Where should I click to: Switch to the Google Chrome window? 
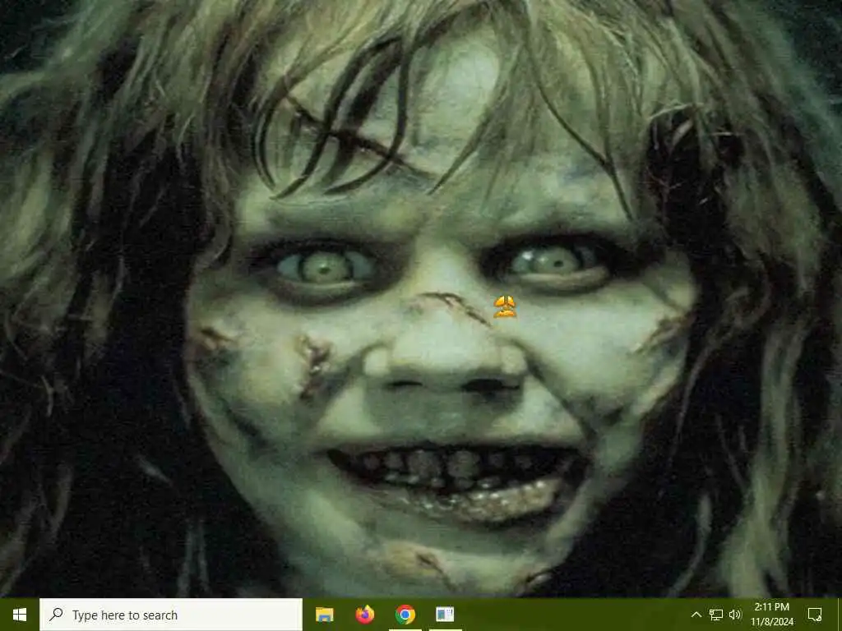tap(405, 615)
